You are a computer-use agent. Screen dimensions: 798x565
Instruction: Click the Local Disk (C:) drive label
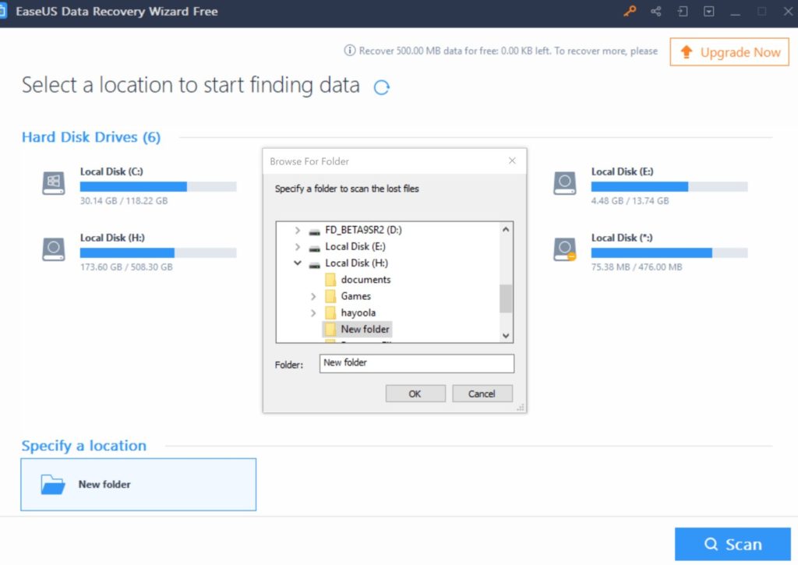pos(111,171)
